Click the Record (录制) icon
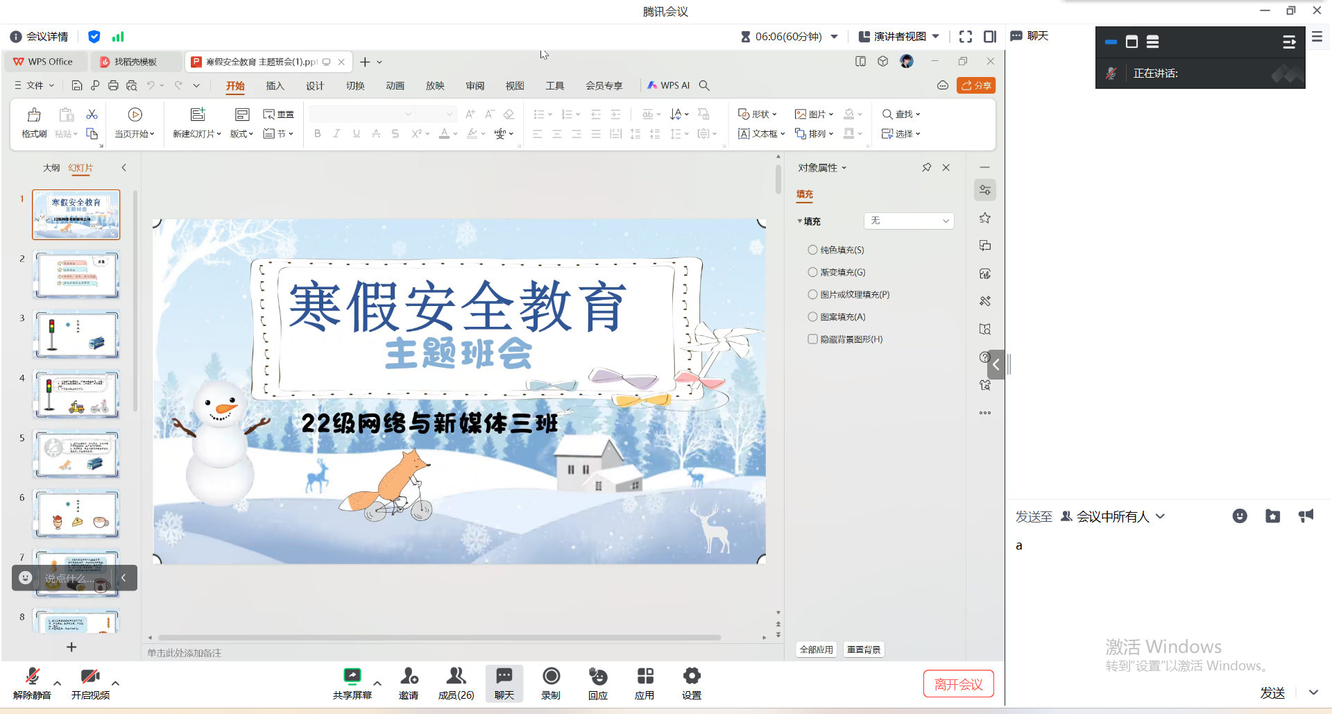Image resolution: width=1332 pixels, height=714 pixels. point(552,675)
